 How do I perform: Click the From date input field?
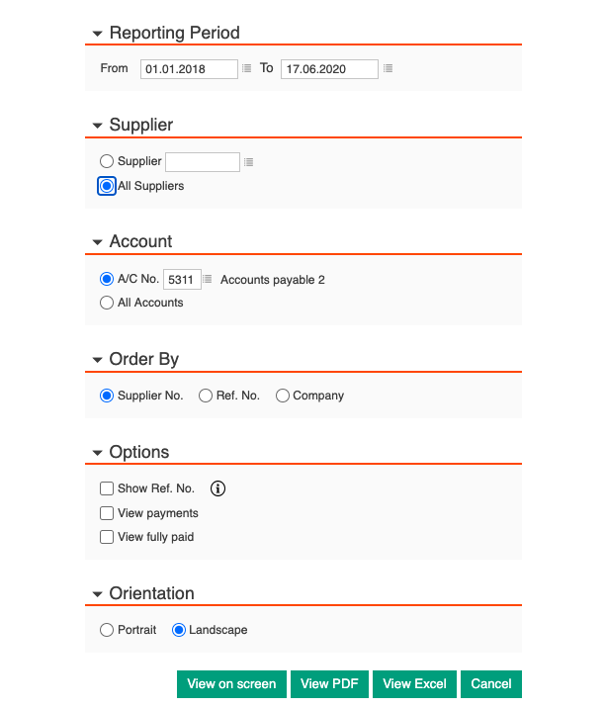point(189,69)
